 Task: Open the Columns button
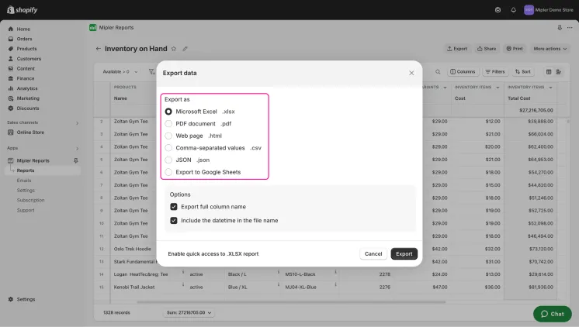coord(463,72)
